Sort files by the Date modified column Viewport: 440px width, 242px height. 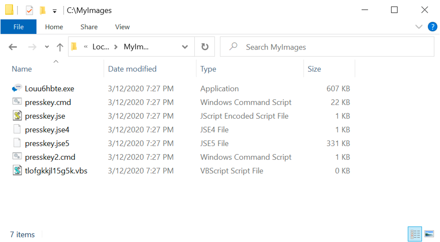pos(132,69)
